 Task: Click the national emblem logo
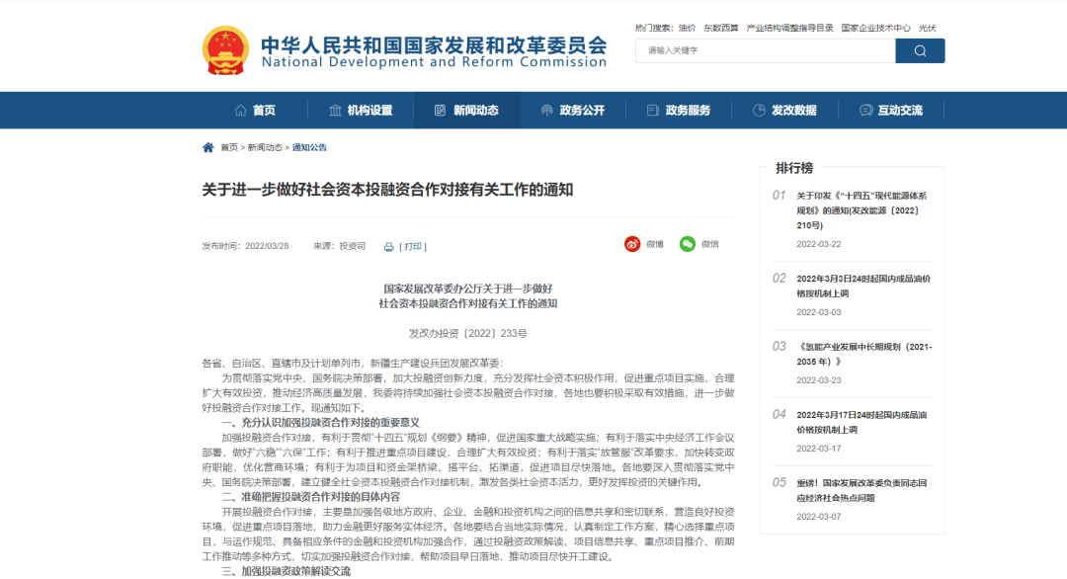click(226, 50)
